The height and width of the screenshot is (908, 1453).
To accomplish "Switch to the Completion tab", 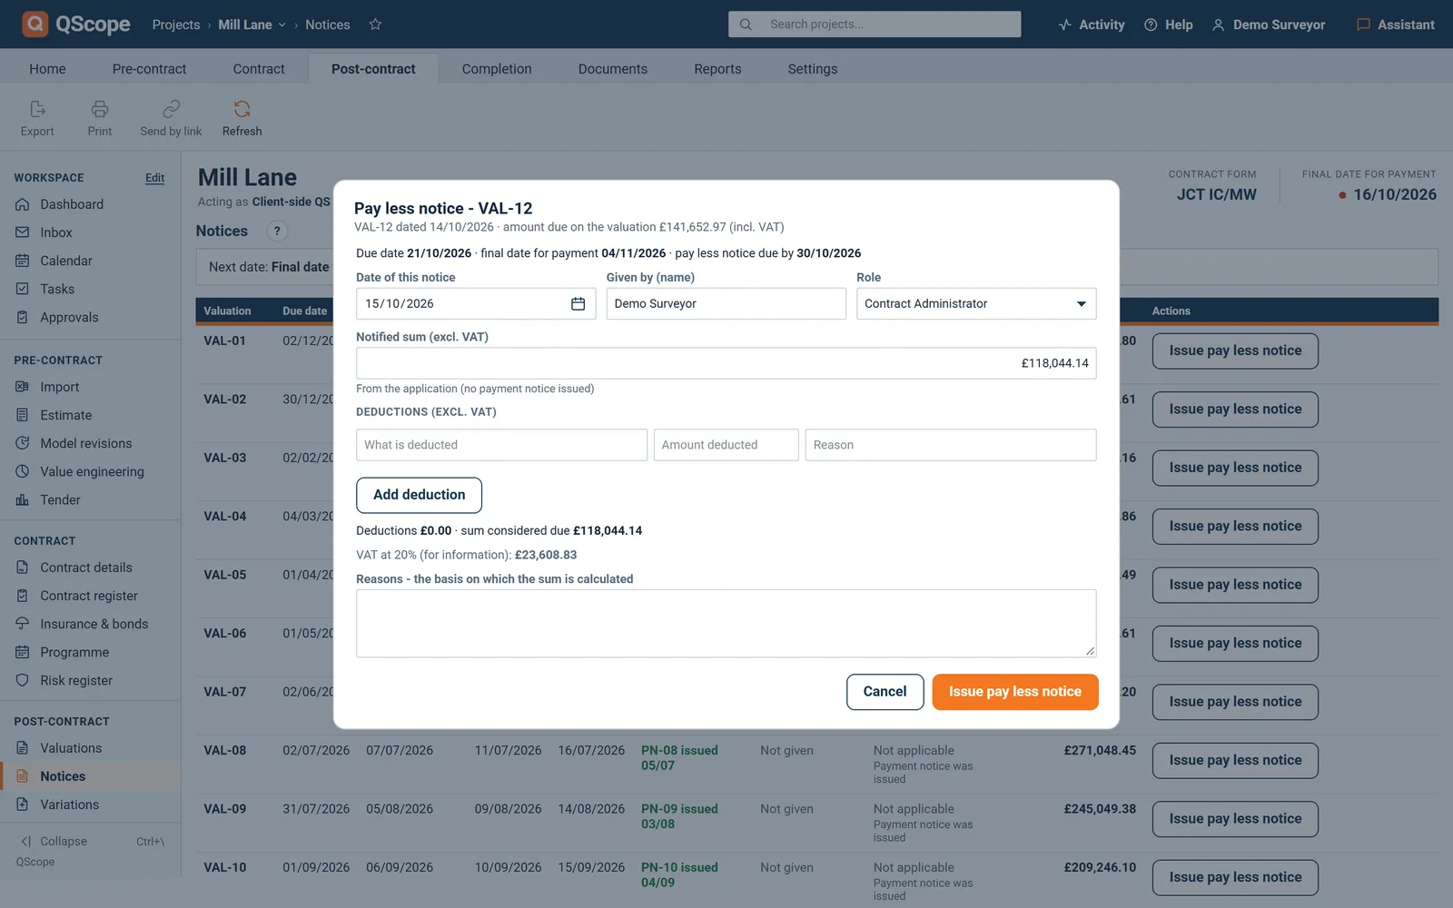I will [497, 69].
